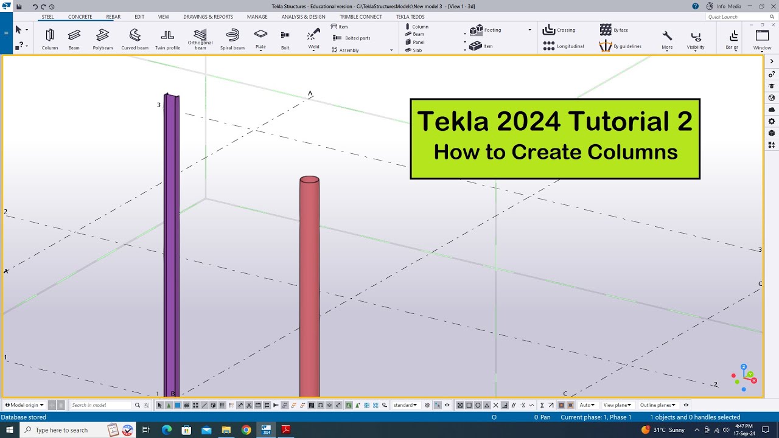Open the DRAWINGS & REPORTS tab

(x=208, y=17)
